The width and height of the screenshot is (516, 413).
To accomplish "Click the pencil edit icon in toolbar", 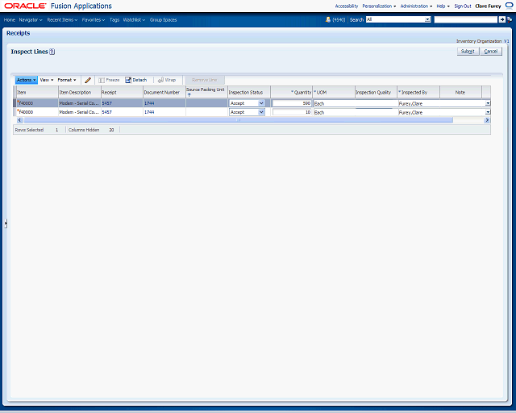I will pyautogui.click(x=88, y=80).
